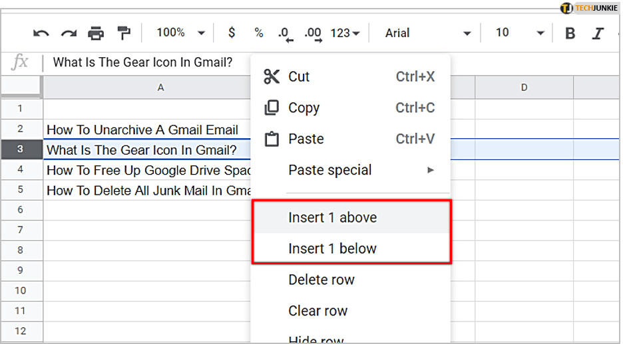Click the Redo arrow icon
This screenshot has height=344, width=623.
click(69, 33)
